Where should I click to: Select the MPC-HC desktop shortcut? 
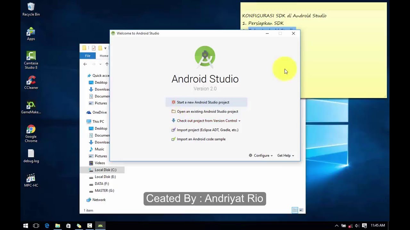point(31,180)
